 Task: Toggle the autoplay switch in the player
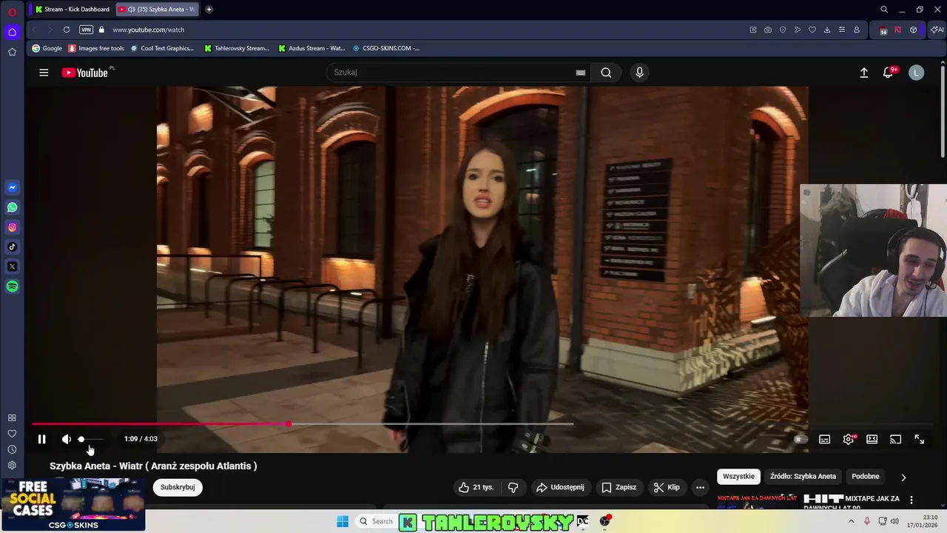point(801,439)
